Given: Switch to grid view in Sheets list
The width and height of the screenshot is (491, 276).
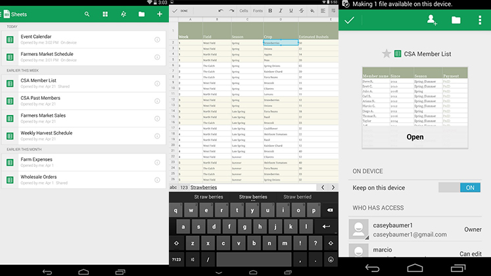Looking at the screenshot, I should [x=105, y=14].
